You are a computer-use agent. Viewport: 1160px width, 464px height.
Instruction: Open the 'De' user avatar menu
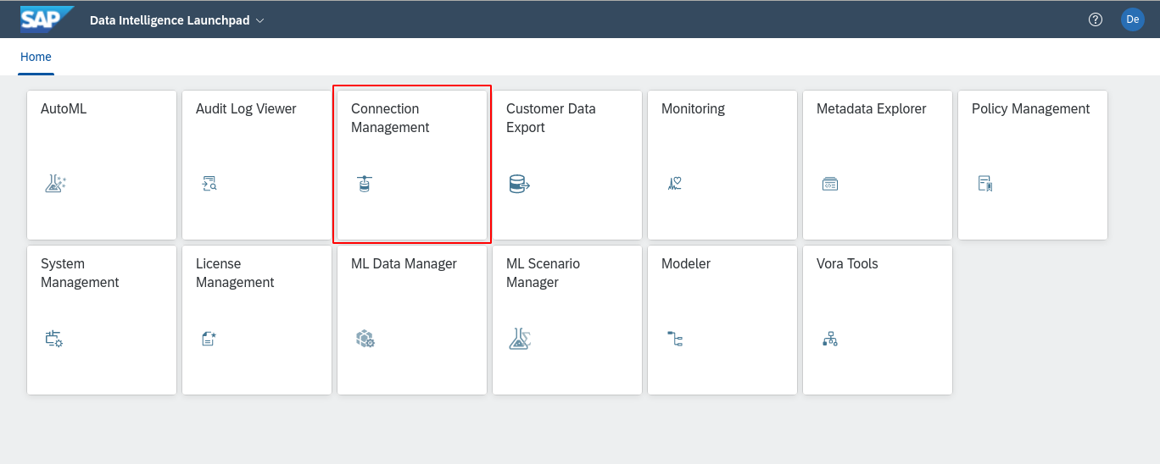click(x=1133, y=19)
